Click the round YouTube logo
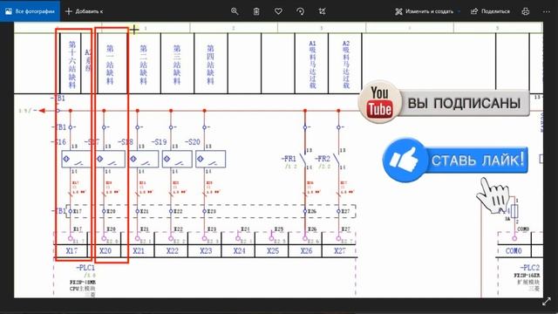The width and height of the screenshot is (558, 314). click(x=380, y=102)
